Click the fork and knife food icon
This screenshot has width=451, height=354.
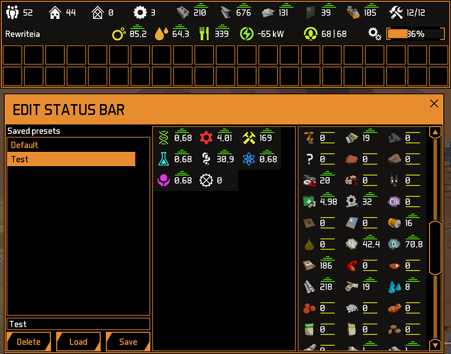tap(204, 34)
